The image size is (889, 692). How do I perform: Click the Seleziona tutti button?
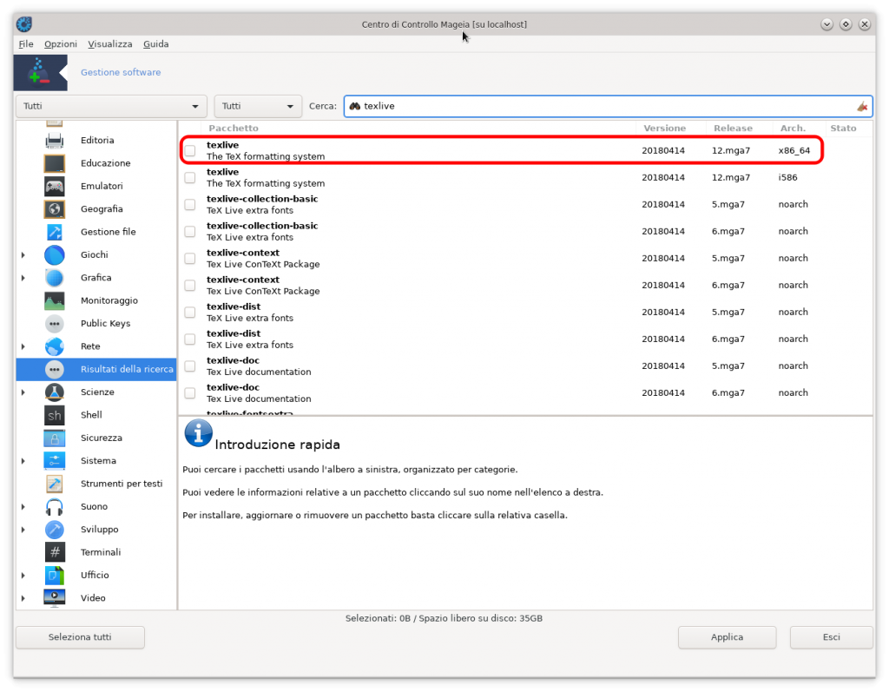tap(80, 637)
